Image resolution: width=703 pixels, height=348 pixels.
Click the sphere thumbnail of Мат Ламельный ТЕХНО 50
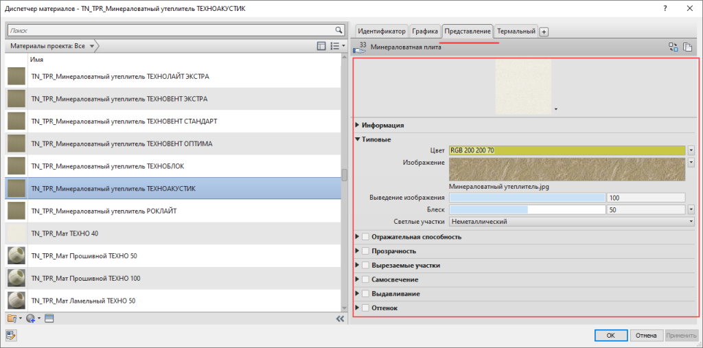pos(16,301)
